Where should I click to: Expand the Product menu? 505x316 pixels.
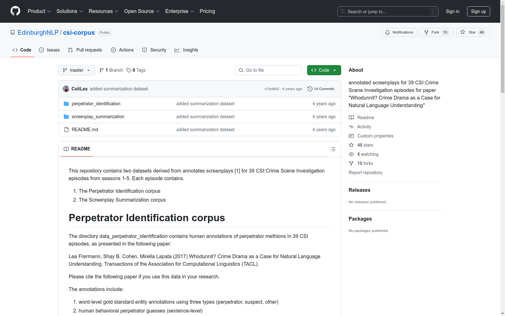39,11
